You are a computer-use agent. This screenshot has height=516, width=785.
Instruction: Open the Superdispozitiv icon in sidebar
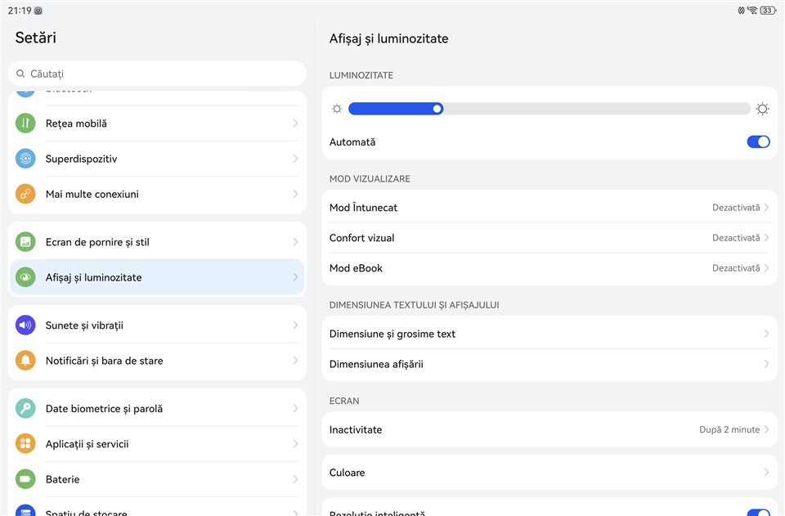coord(25,159)
